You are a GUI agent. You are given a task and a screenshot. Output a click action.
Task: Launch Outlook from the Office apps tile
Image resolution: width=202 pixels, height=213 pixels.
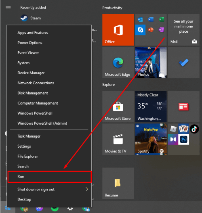click(x=140, y=19)
